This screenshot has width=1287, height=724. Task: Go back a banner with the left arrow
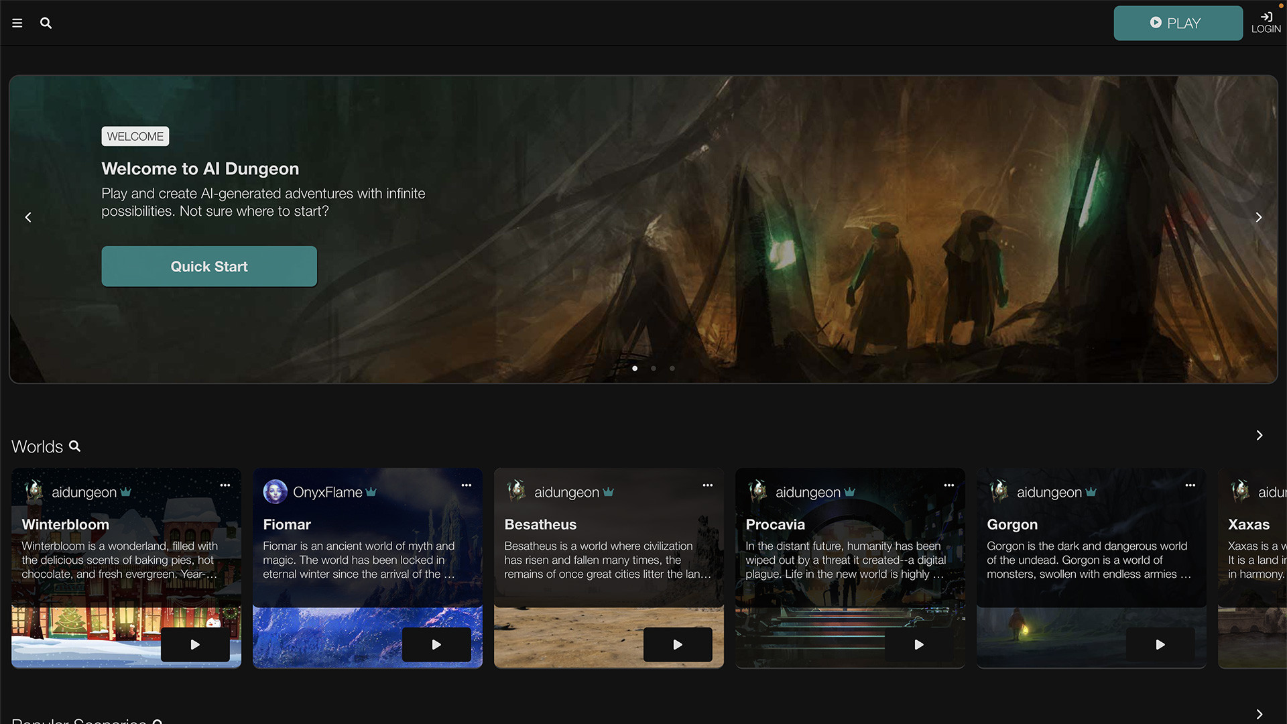(x=28, y=217)
